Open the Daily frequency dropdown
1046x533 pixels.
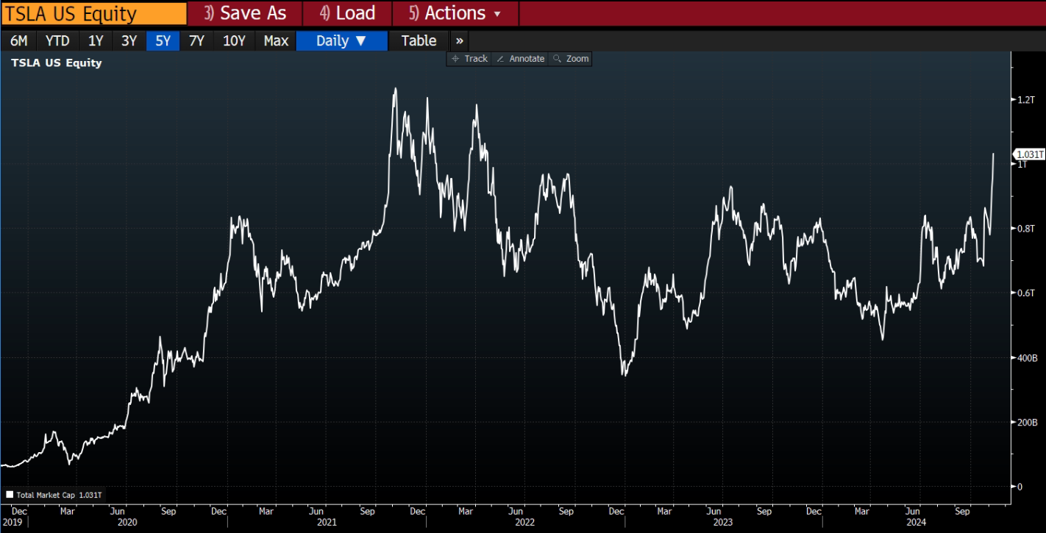341,41
